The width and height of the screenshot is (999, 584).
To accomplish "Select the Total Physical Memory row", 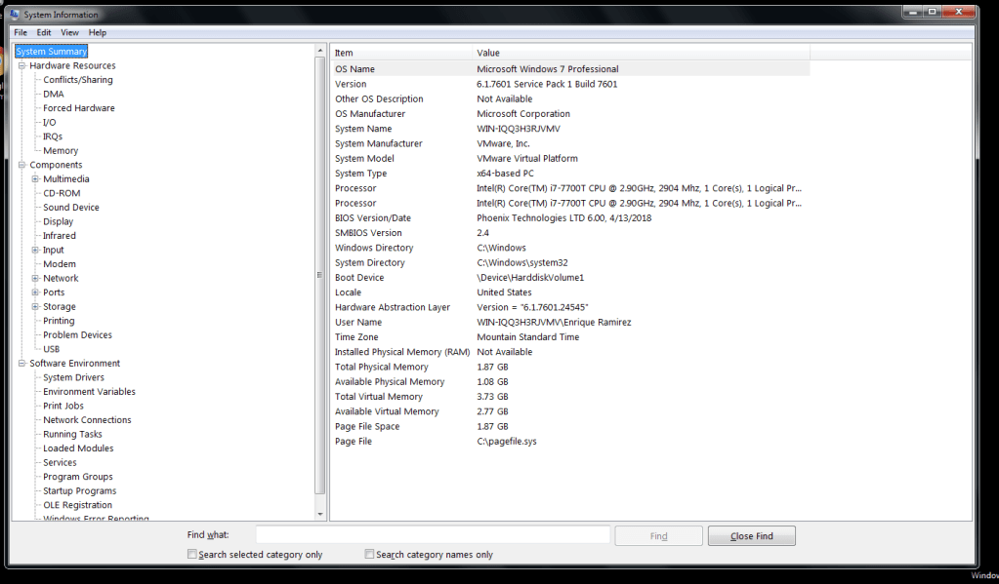I will (x=571, y=367).
